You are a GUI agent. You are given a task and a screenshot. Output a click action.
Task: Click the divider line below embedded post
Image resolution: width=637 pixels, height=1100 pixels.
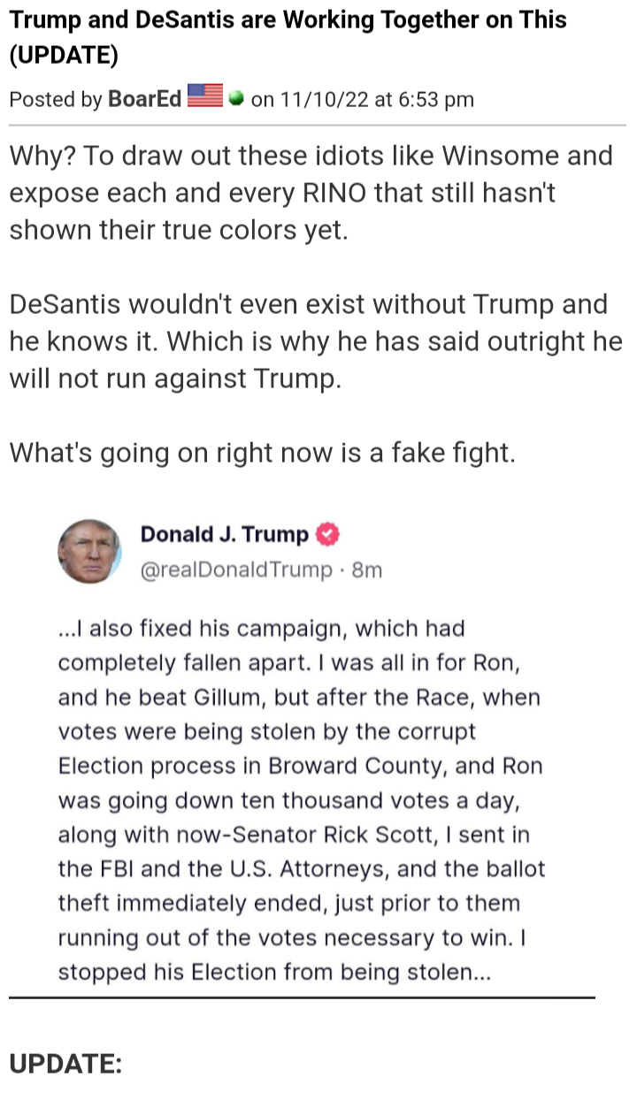302,998
